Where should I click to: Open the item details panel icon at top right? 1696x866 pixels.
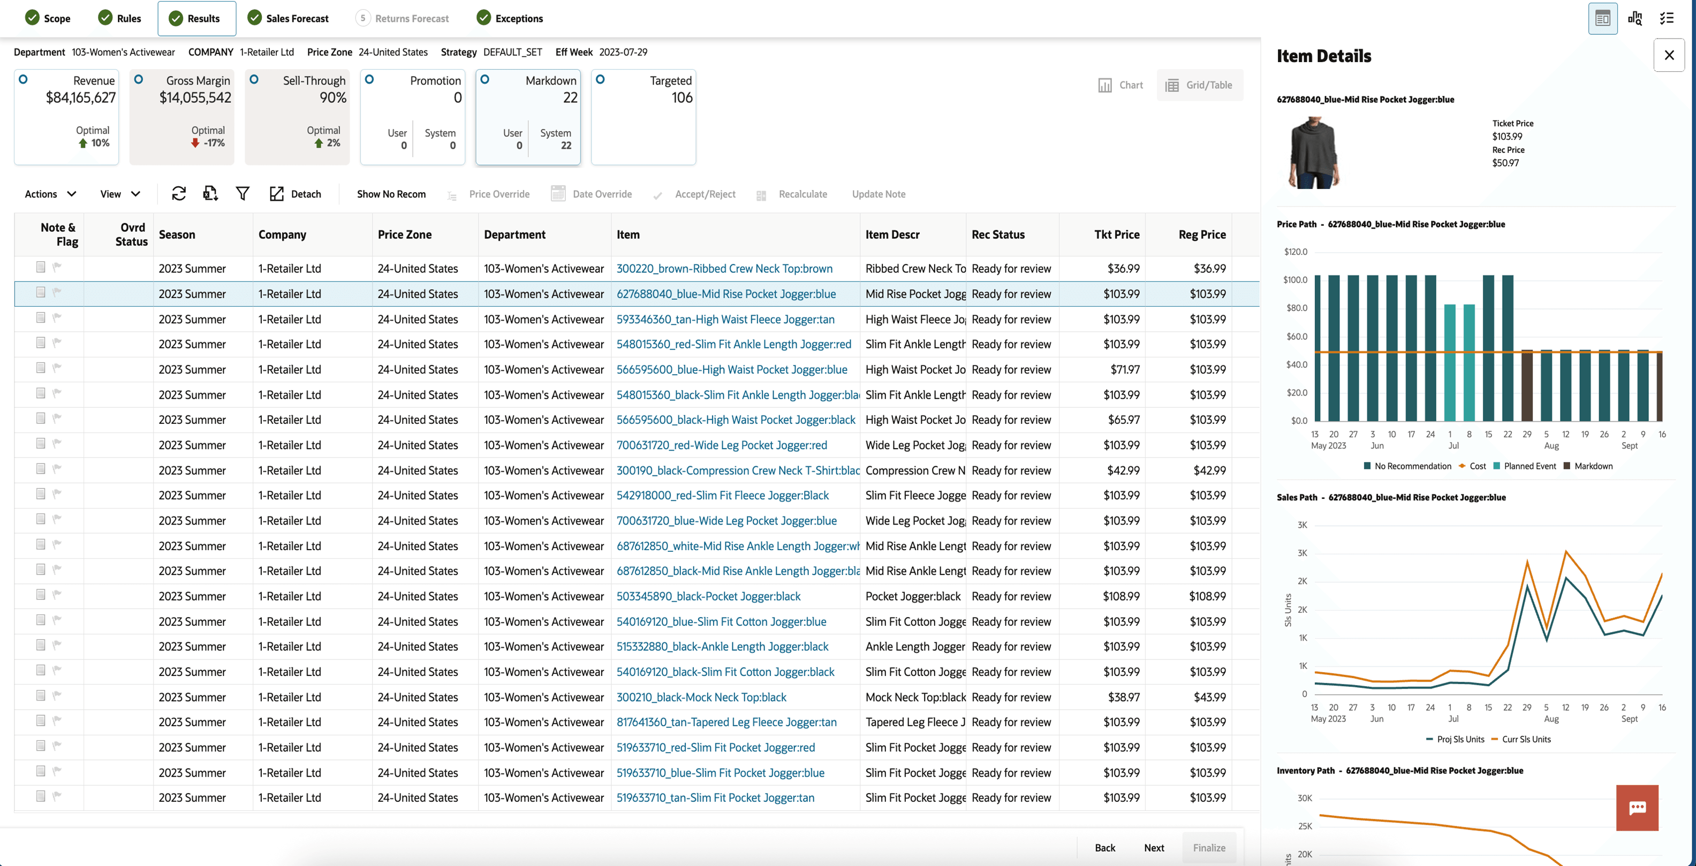click(1602, 18)
